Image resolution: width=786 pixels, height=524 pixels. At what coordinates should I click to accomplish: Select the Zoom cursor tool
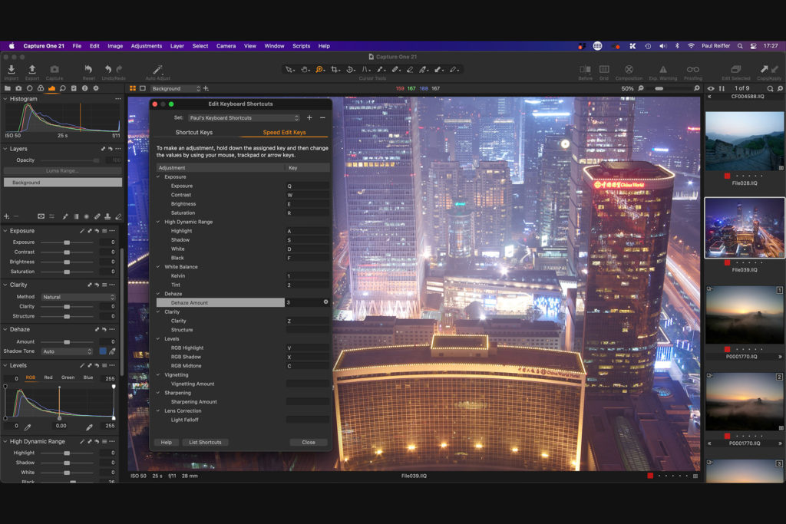coord(319,70)
